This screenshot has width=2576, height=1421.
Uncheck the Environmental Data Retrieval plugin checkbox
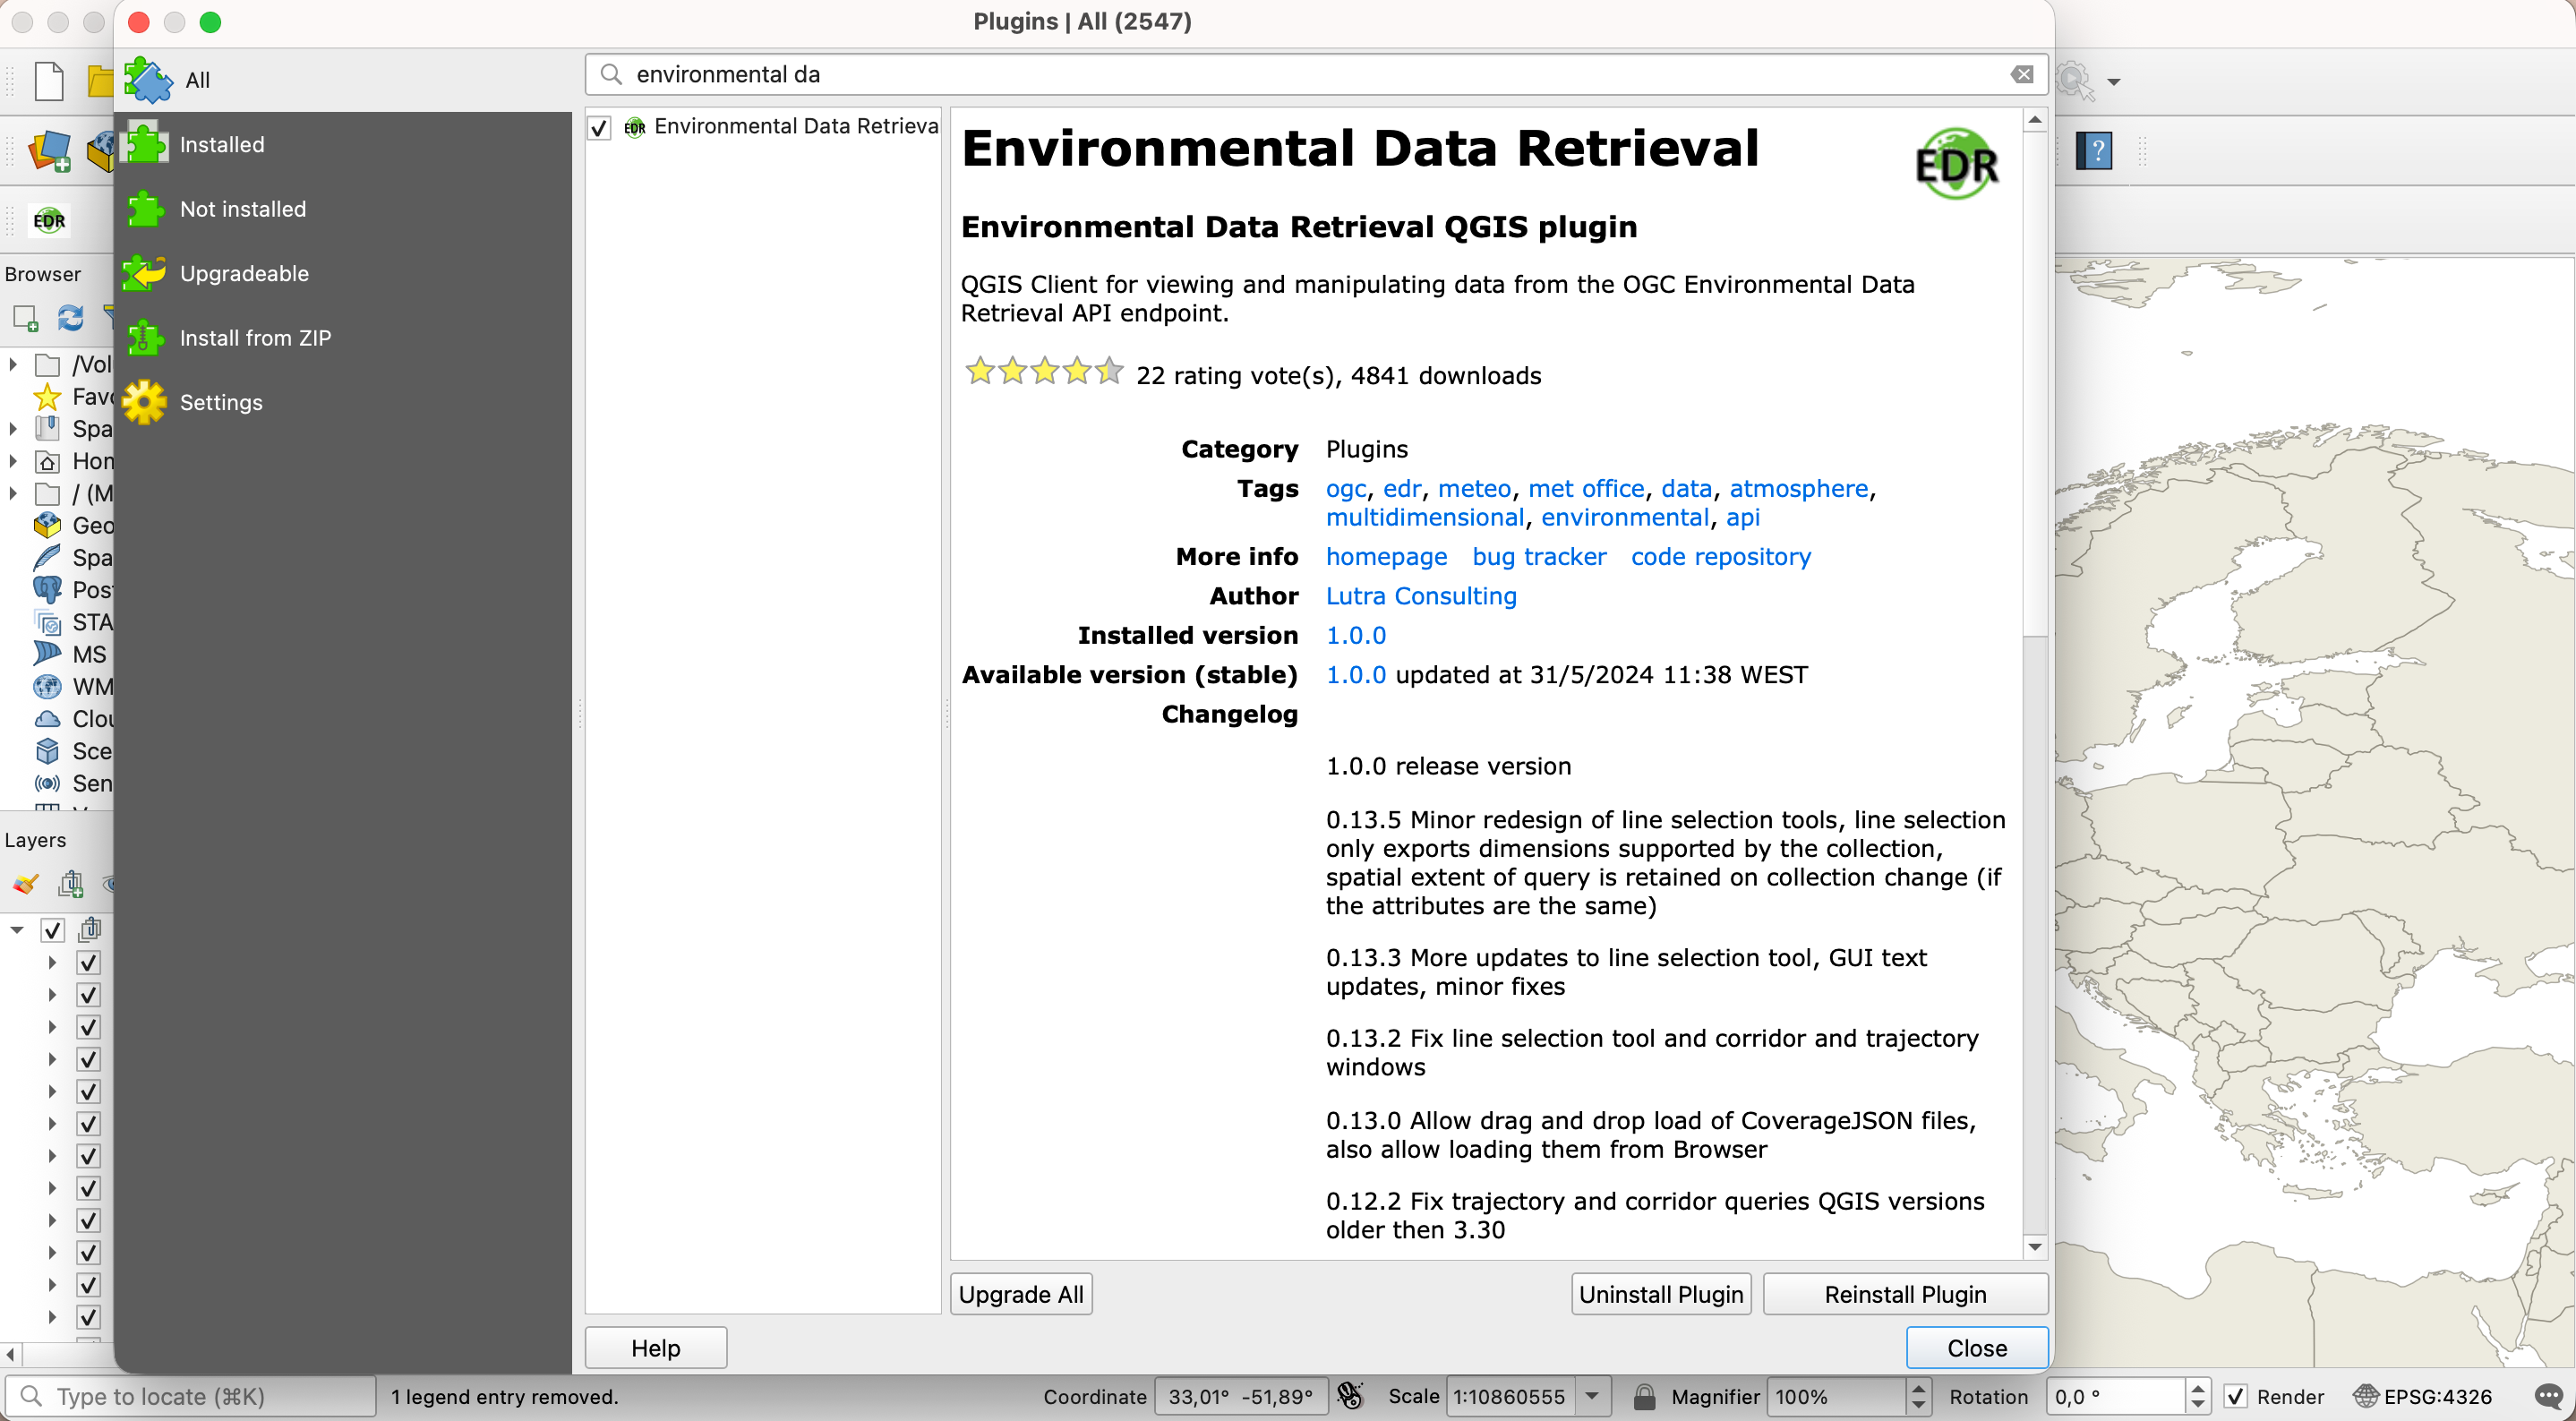[x=599, y=128]
